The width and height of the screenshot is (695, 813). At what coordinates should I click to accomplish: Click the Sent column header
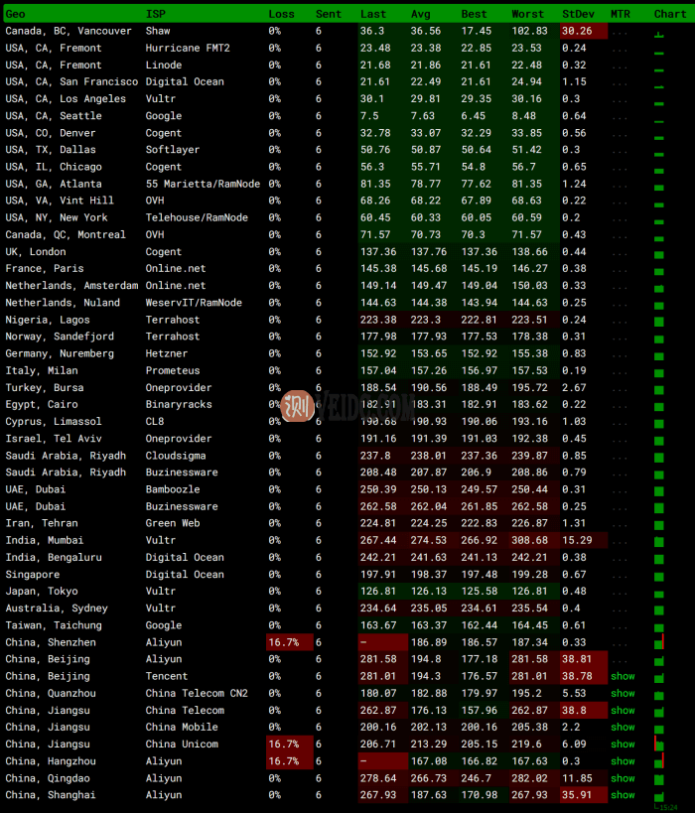pos(329,14)
